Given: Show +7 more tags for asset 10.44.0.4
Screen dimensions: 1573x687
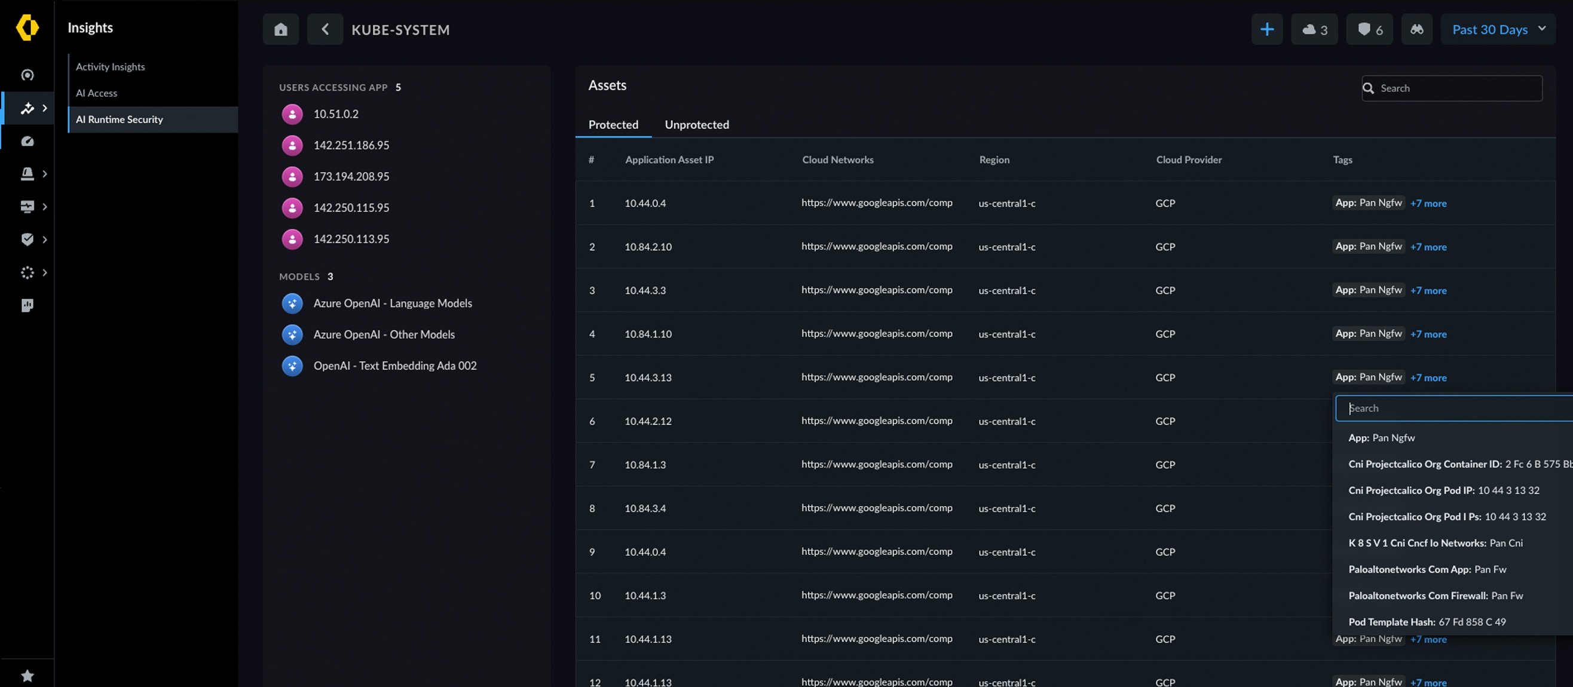Looking at the screenshot, I should click(1428, 203).
